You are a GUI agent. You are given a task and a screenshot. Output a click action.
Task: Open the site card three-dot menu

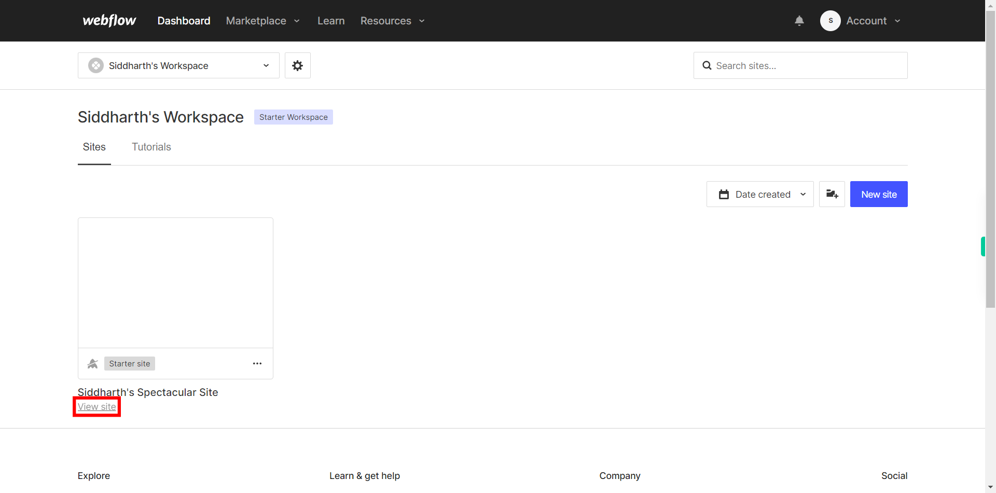[x=257, y=363]
